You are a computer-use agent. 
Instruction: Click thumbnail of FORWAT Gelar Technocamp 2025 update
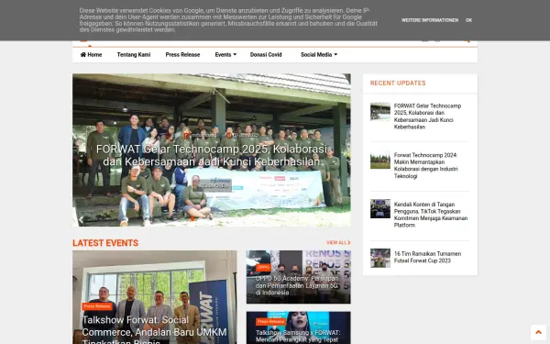[x=380, y=112]
